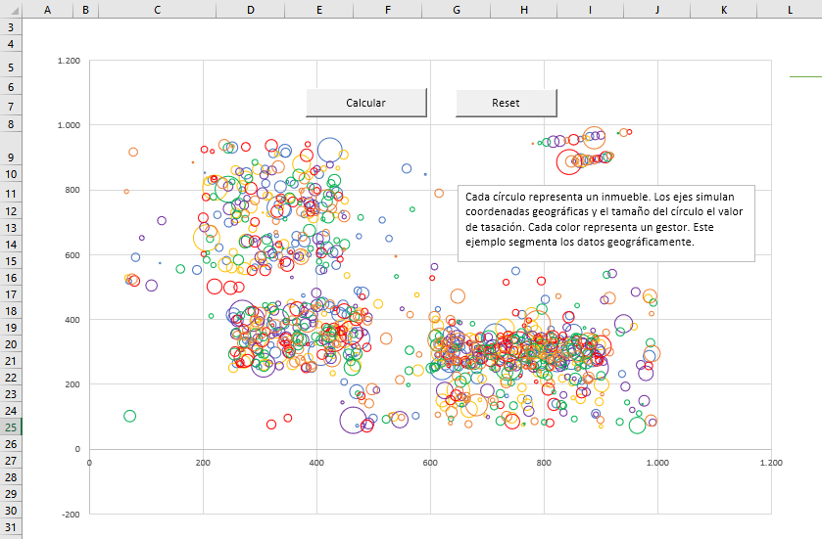The height and width of the screenshot is (539, 822).
Task: Select row 3 header
Action: 11,27
